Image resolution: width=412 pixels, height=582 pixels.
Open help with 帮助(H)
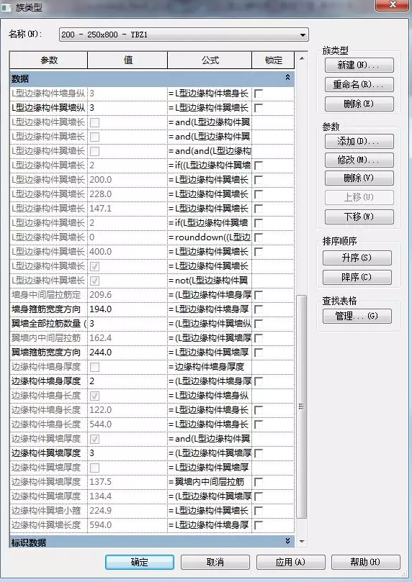[x=366, y=562]
